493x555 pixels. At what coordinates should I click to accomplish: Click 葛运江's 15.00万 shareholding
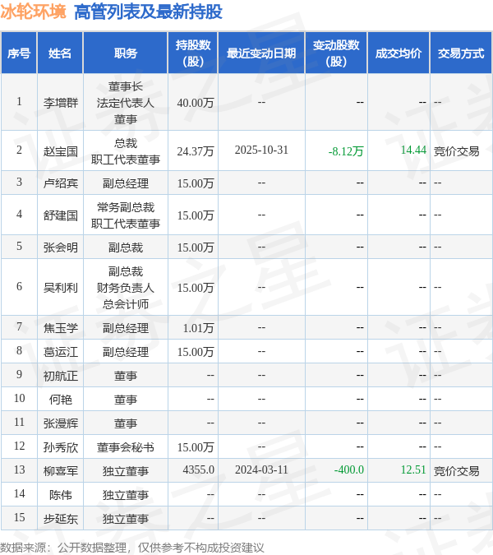196,352
